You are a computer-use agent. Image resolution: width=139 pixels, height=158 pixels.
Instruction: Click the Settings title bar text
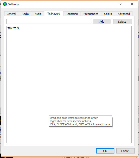coord(14,4)
